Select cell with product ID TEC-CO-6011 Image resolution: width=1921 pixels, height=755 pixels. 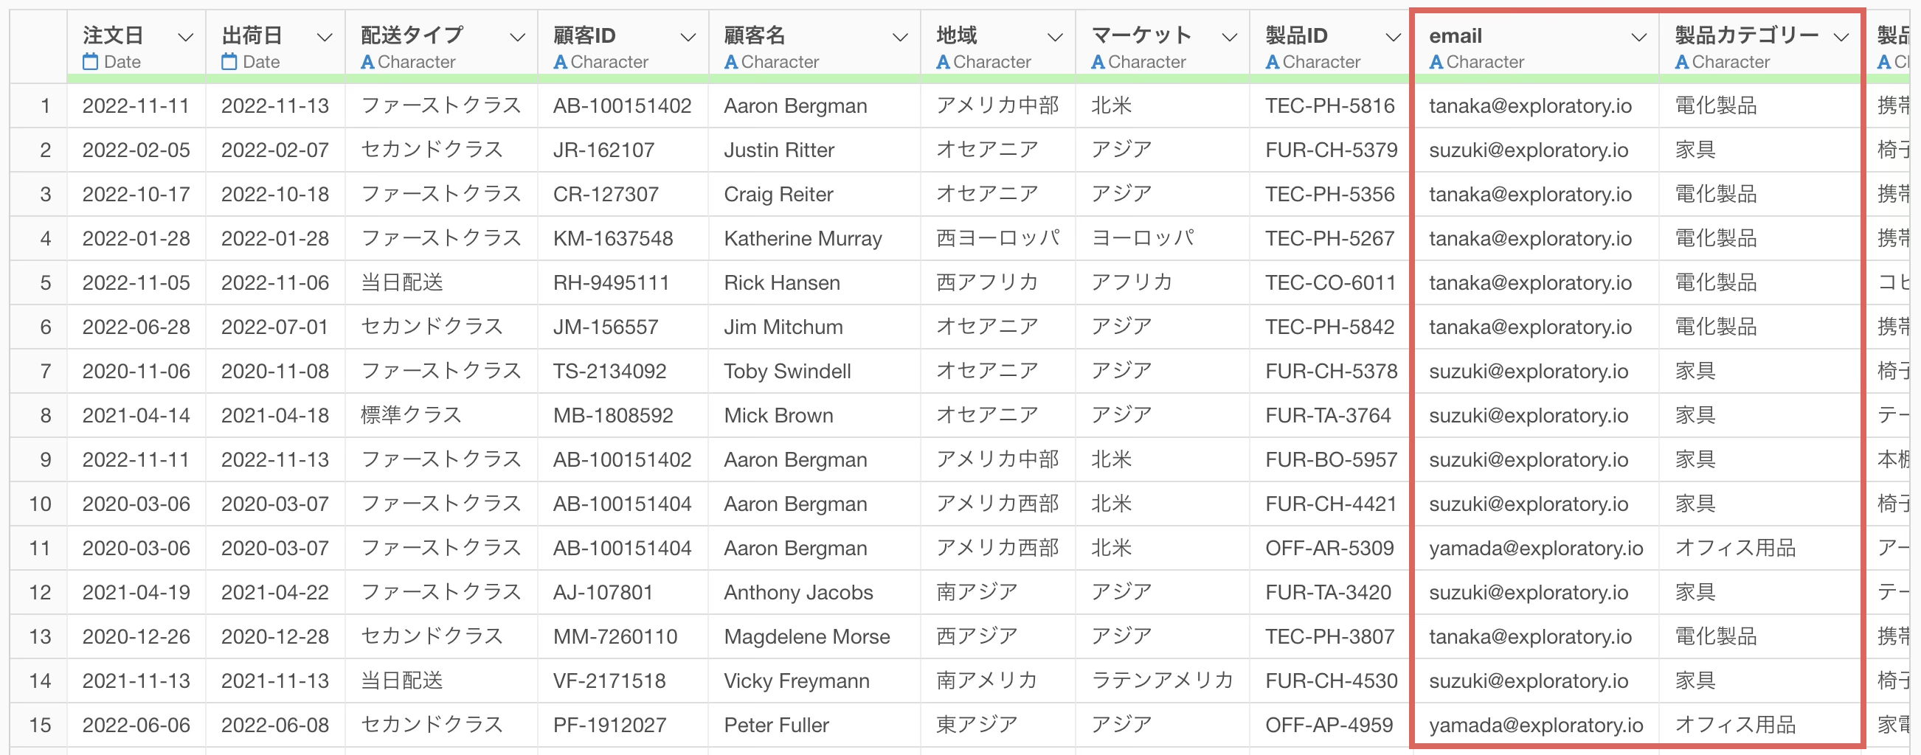click(x=1329, y=282)
